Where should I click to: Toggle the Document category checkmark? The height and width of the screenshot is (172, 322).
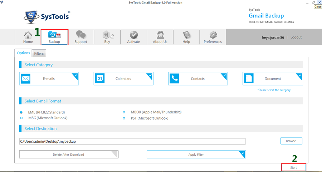[299, 76]
